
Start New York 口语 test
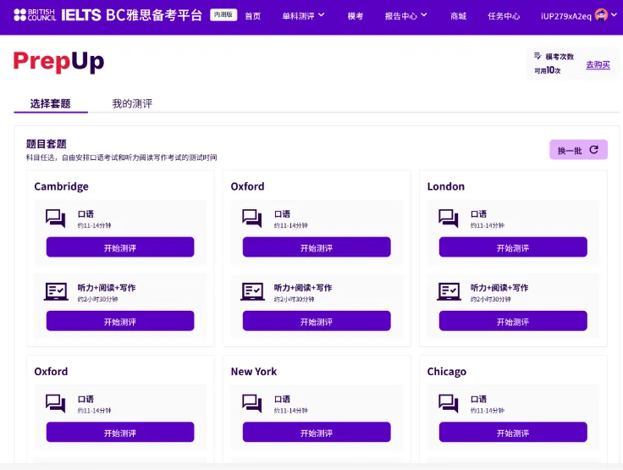(317, 432)
